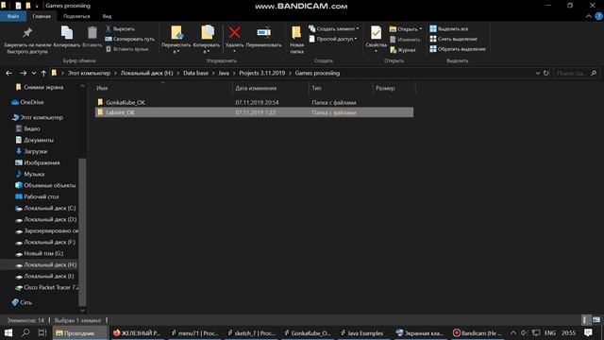604x340 pixels.
Task: Refresh the folder view
Action: point(545,73)
